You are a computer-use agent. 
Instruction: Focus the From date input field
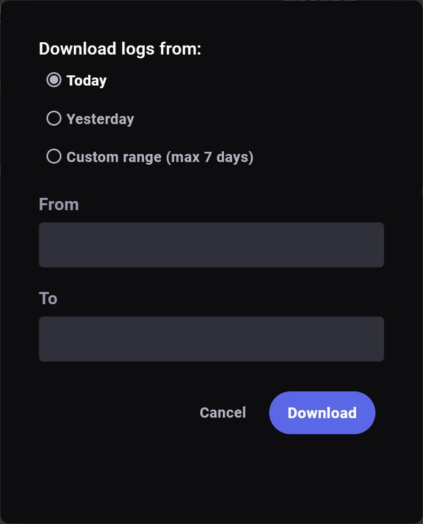point(211,245)
